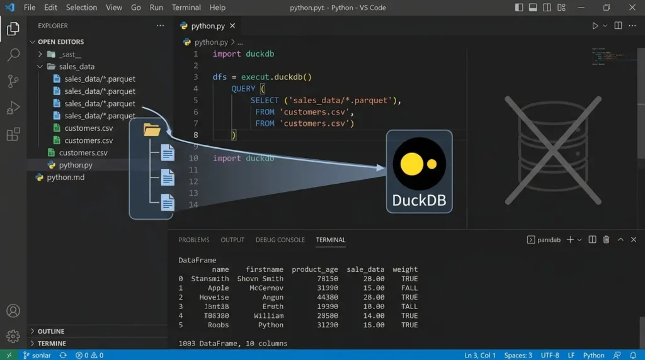Open the launch profile dropdown arrow
645x360 pixels.
click(579, 240)
